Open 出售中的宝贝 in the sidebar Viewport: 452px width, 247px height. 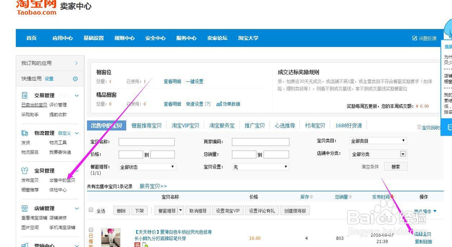click(62, 180)
